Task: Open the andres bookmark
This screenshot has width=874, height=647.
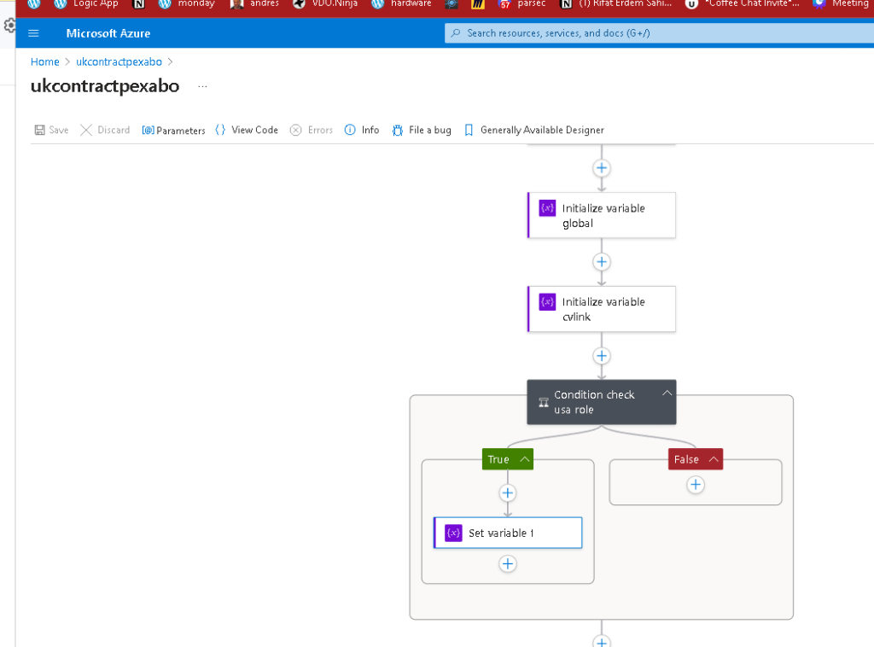Action: click(x=254, y=4)
